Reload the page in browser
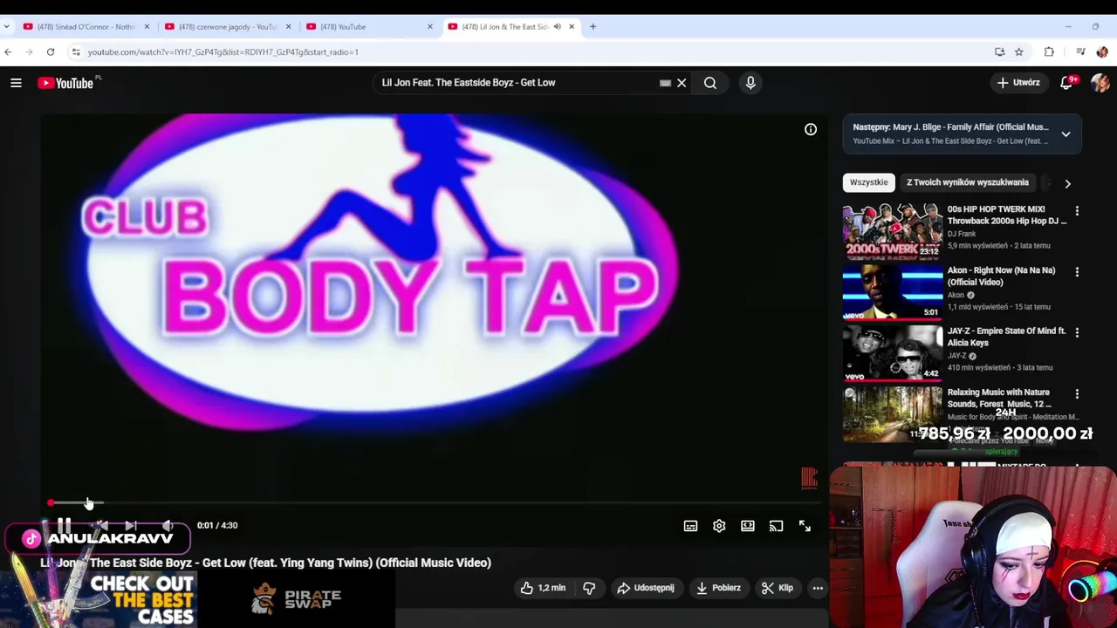This screenshot has width=1117, height=628. click(51, 52)
